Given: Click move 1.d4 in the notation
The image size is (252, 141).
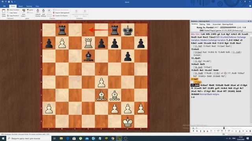Looking at the screenshot, I should coord(202,34).
